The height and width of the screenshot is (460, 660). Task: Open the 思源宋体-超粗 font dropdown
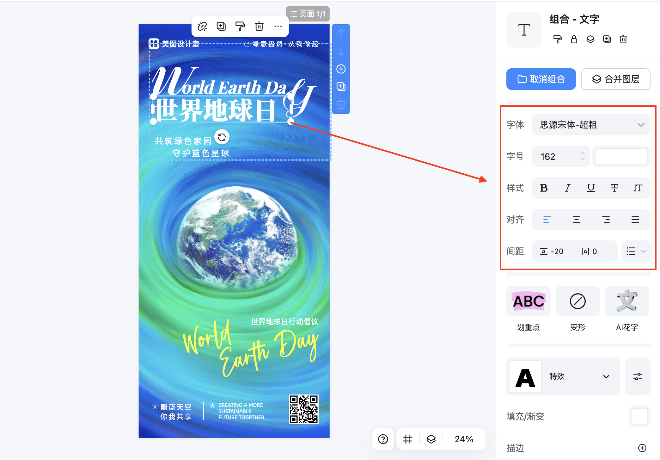[x=591, y=125]
